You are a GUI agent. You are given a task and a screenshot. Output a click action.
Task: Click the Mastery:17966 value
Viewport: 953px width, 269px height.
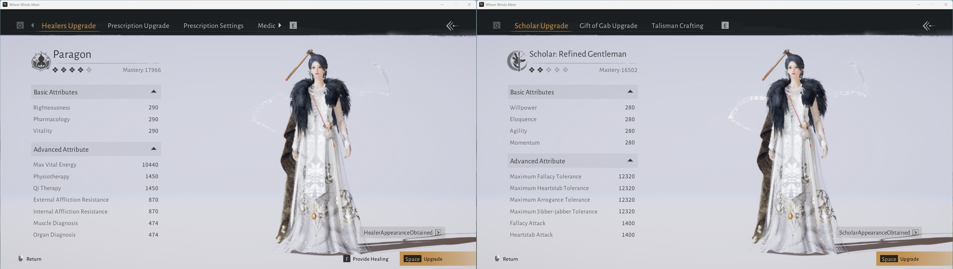click(142, 70)
